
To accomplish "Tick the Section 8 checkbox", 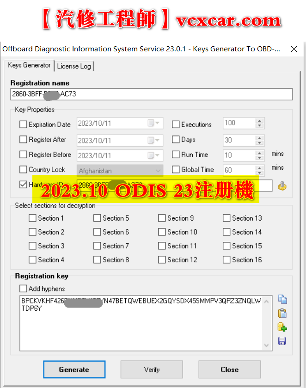I will point(97,259).
